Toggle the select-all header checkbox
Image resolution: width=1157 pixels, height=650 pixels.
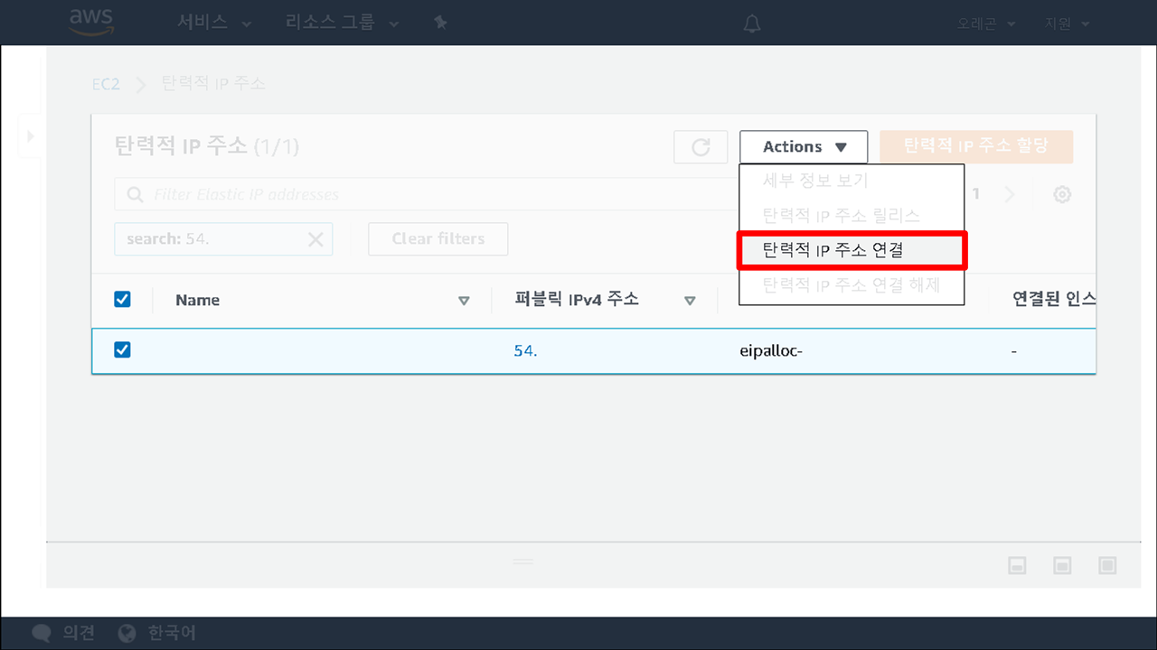(122, 299)
